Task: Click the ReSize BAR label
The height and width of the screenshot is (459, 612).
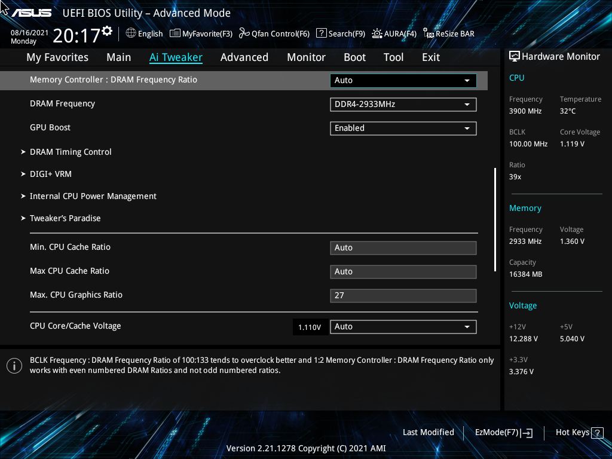Action: pos(455,33)
